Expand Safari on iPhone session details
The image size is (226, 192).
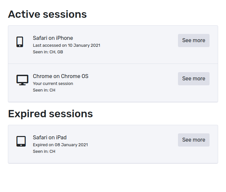click(x=193, y=41)
